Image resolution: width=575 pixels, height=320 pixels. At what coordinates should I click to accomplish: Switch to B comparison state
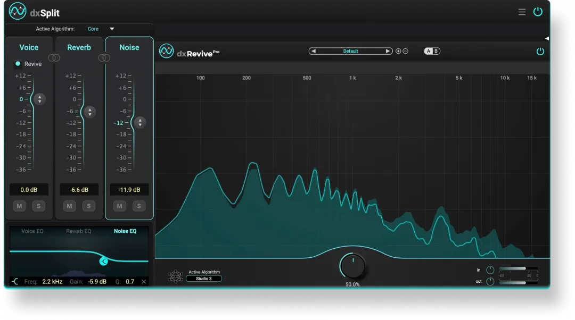pyautogui.click(x=436, y=51)
